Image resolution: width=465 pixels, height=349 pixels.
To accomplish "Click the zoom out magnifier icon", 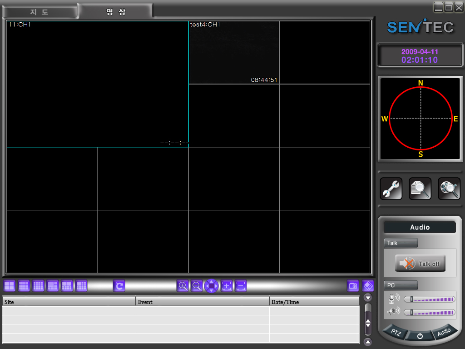I will tap(197, 286).
